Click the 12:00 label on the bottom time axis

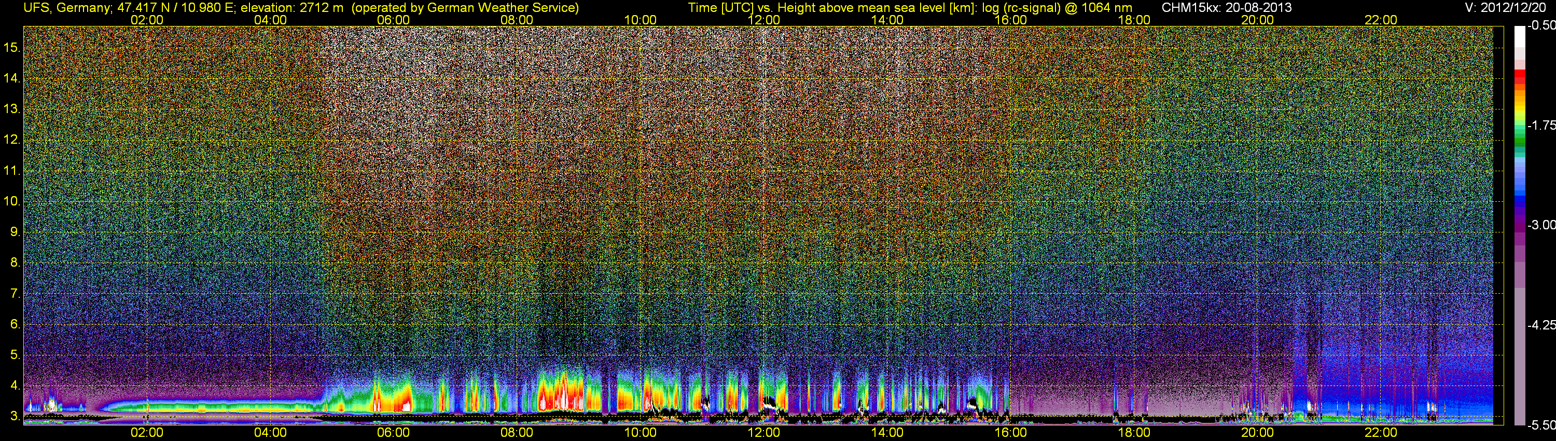[x=763, y=433]
